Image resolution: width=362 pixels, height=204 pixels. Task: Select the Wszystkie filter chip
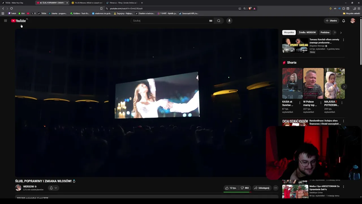coord(289,32)
